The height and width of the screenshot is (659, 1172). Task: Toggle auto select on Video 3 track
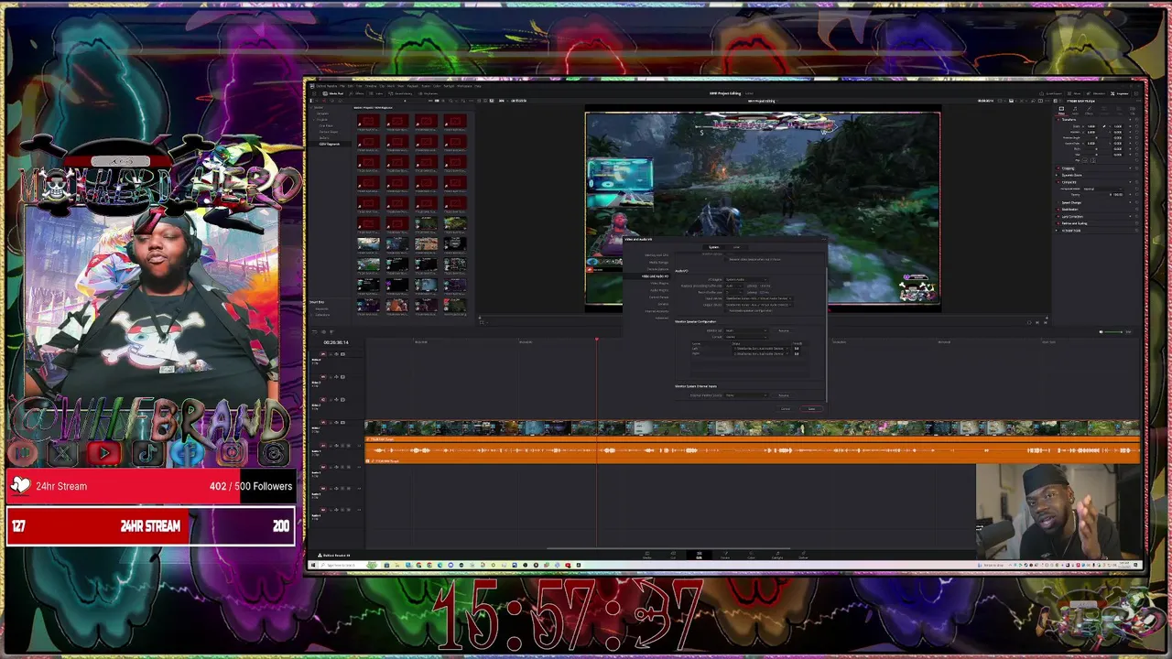tap(336, 377)
